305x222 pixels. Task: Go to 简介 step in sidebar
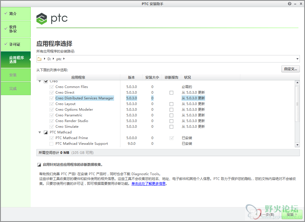16,14
